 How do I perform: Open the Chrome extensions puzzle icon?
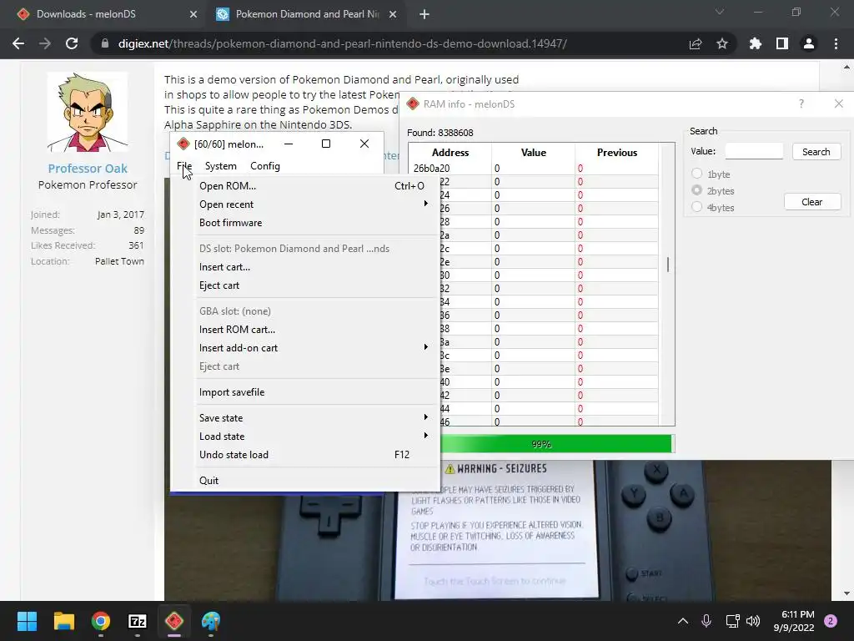click(x=756, y=43)
